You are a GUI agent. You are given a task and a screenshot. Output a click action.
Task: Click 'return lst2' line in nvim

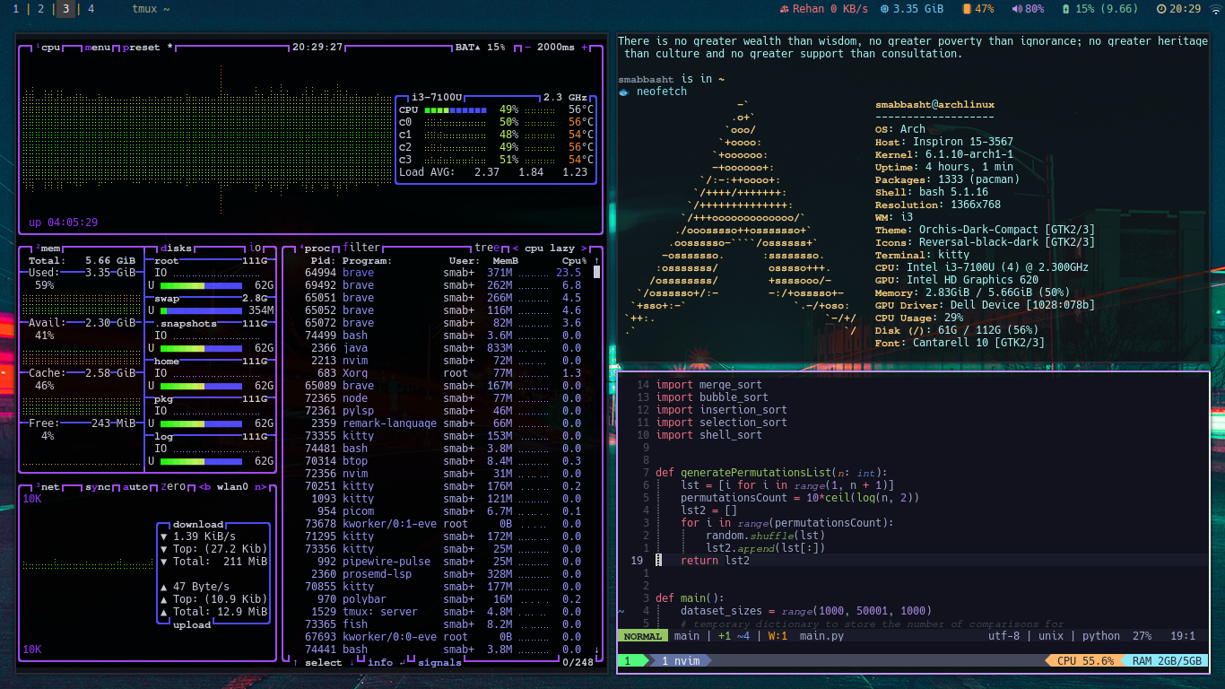click(715, 561)
